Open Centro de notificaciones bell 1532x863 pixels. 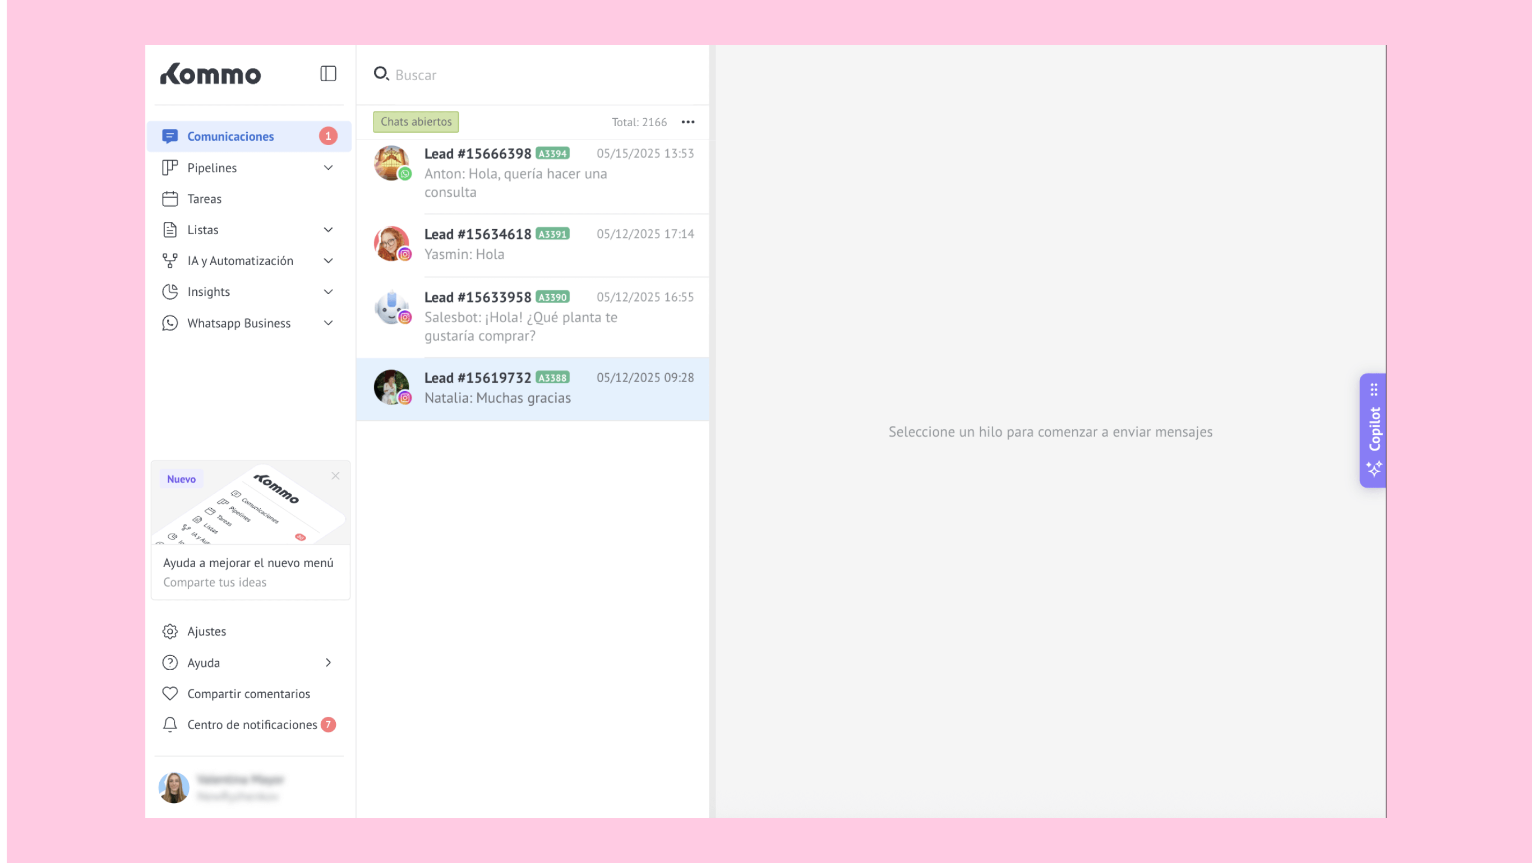click(x=252, y=725)
